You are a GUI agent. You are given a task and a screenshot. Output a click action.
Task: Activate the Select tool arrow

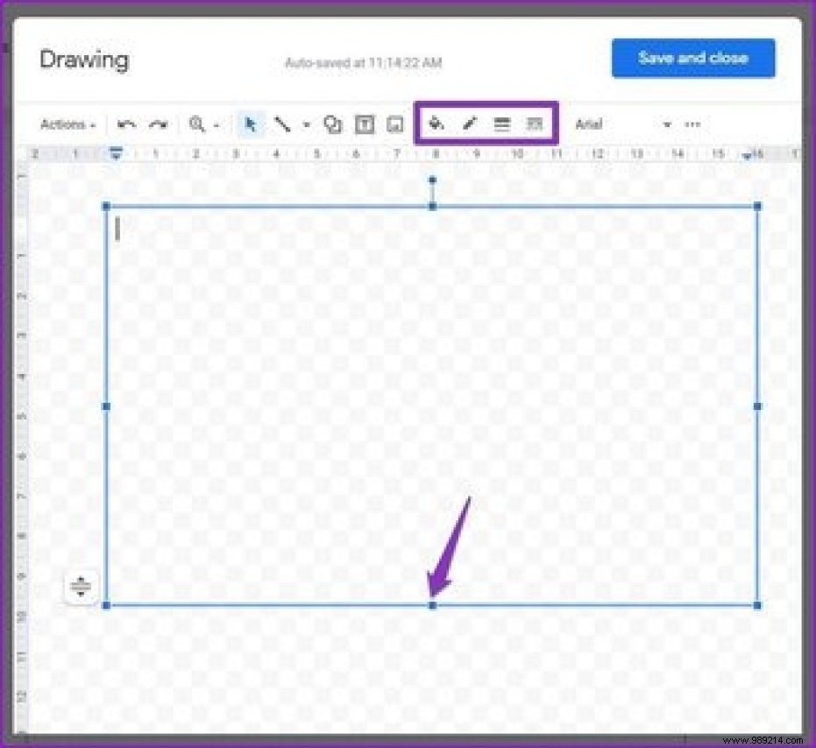[x=251, y=124]
